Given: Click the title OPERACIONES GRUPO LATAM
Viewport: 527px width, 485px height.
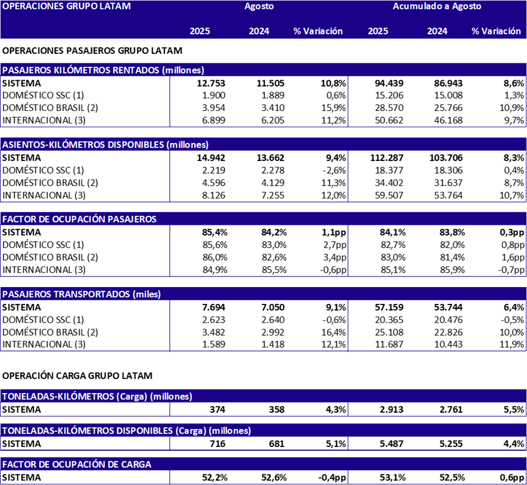Looking at the screenshot, I should [x=67, y=6].
